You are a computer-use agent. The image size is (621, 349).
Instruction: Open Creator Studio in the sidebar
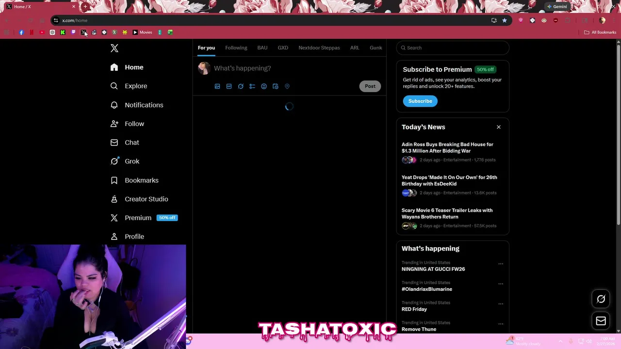139,199
